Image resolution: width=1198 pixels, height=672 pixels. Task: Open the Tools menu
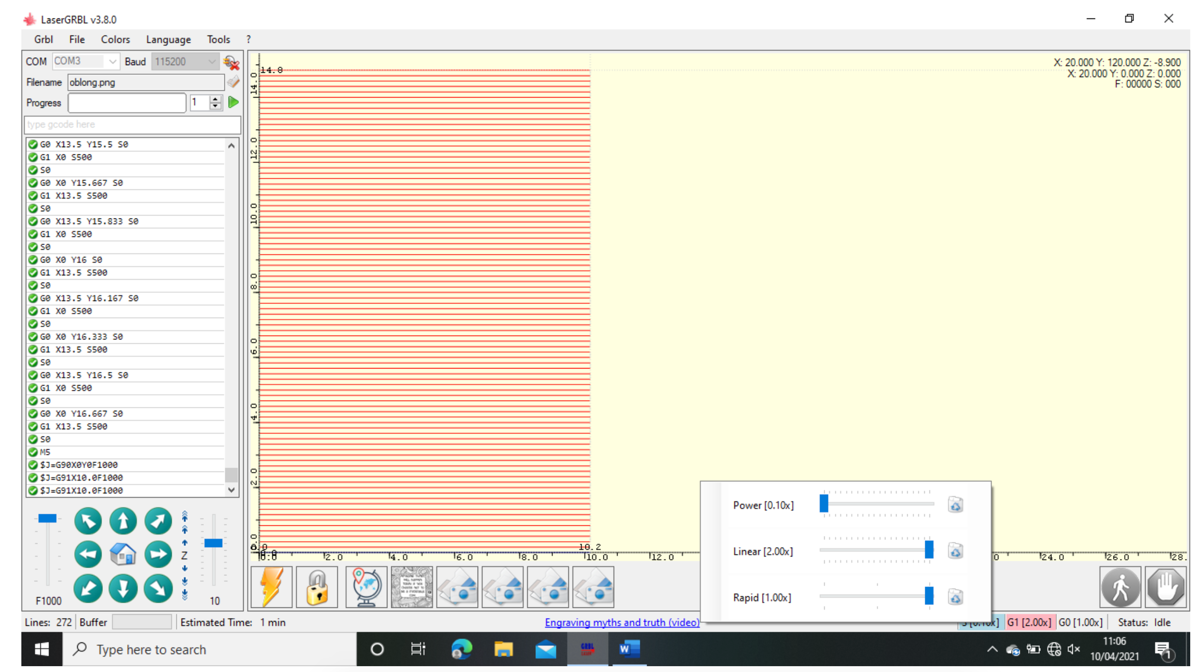coord(218,39)
